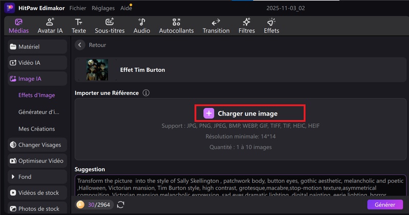Click the plus icon to load an image
409x215 pixels.
coord(209,113)
